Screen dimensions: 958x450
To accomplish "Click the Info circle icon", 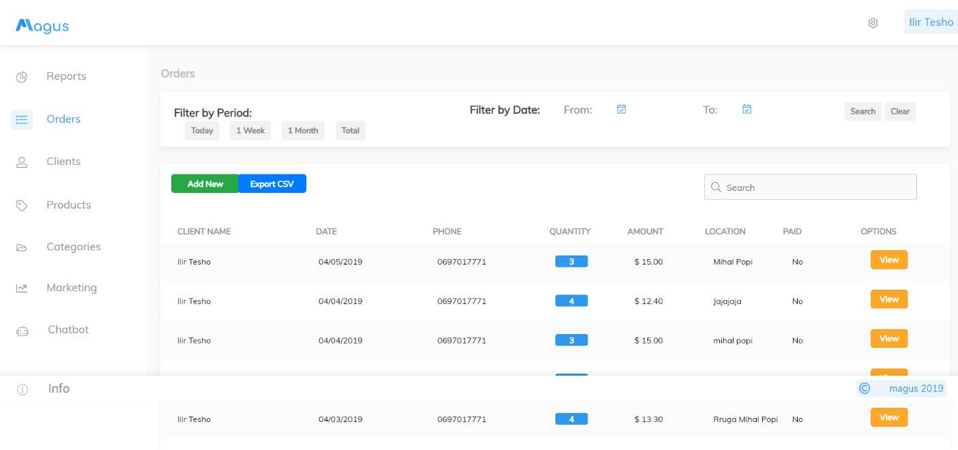I will tap(23, 389).
